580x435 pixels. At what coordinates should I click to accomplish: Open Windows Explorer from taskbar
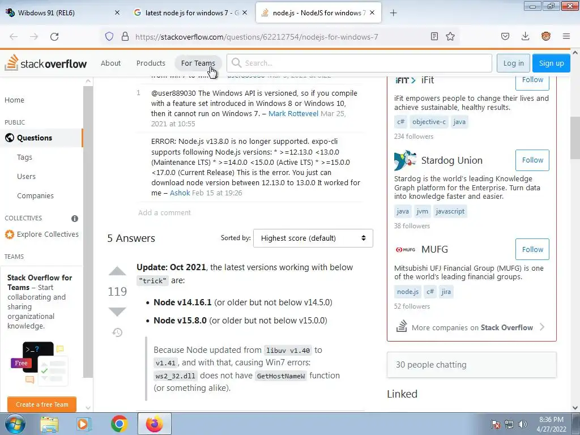49,424
